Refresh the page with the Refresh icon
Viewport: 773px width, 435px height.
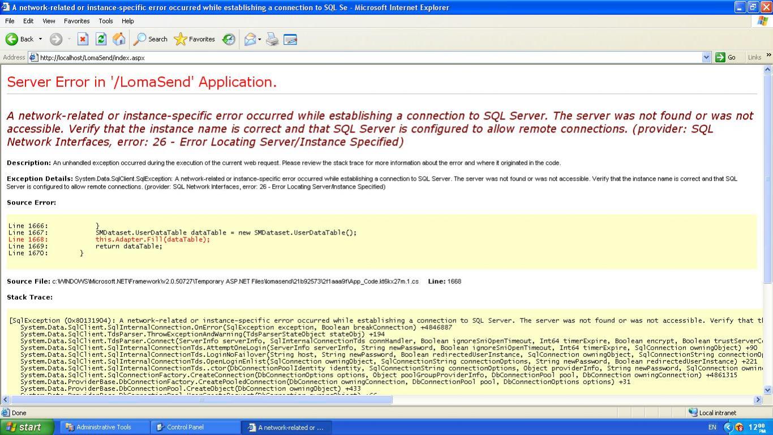tap(101, 39)
